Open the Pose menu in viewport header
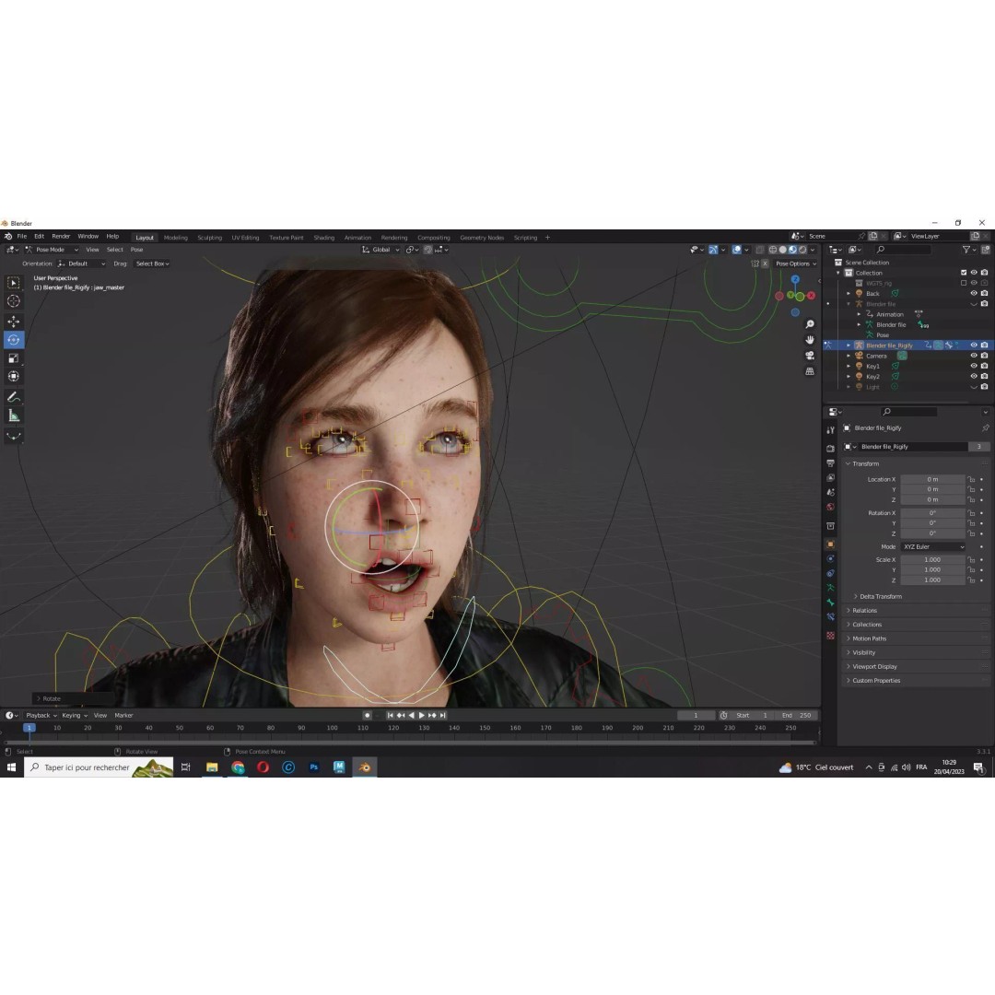 [136, 250]
